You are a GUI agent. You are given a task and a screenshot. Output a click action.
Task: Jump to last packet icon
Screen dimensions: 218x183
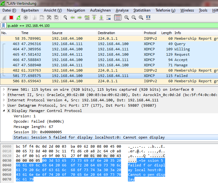click(x=101, y=18)
